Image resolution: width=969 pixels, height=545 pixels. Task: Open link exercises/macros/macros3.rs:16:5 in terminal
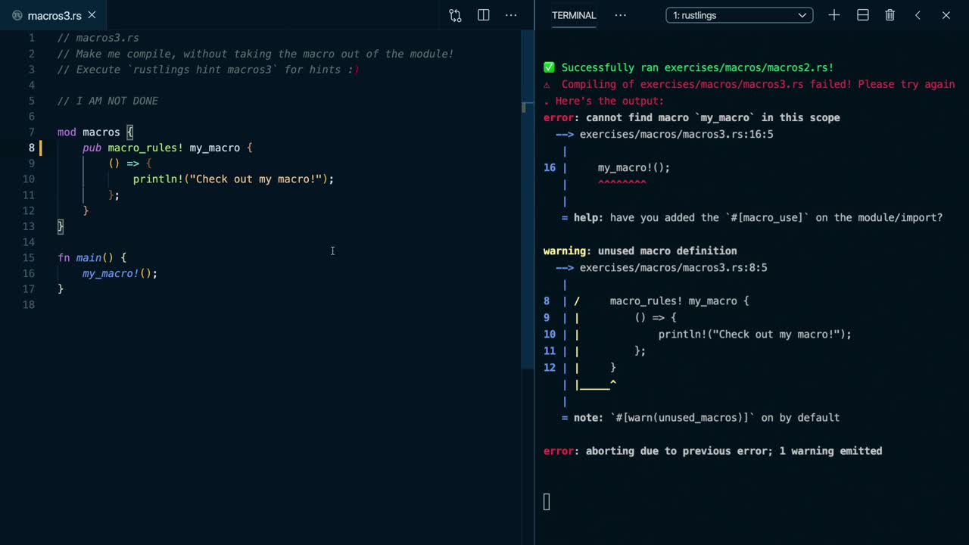(x=676, y=135)
